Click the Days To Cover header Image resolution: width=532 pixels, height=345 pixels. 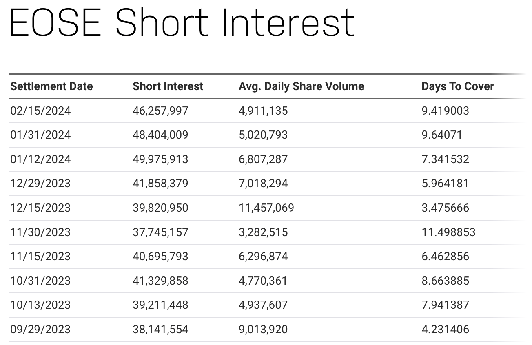pos(457,86)
